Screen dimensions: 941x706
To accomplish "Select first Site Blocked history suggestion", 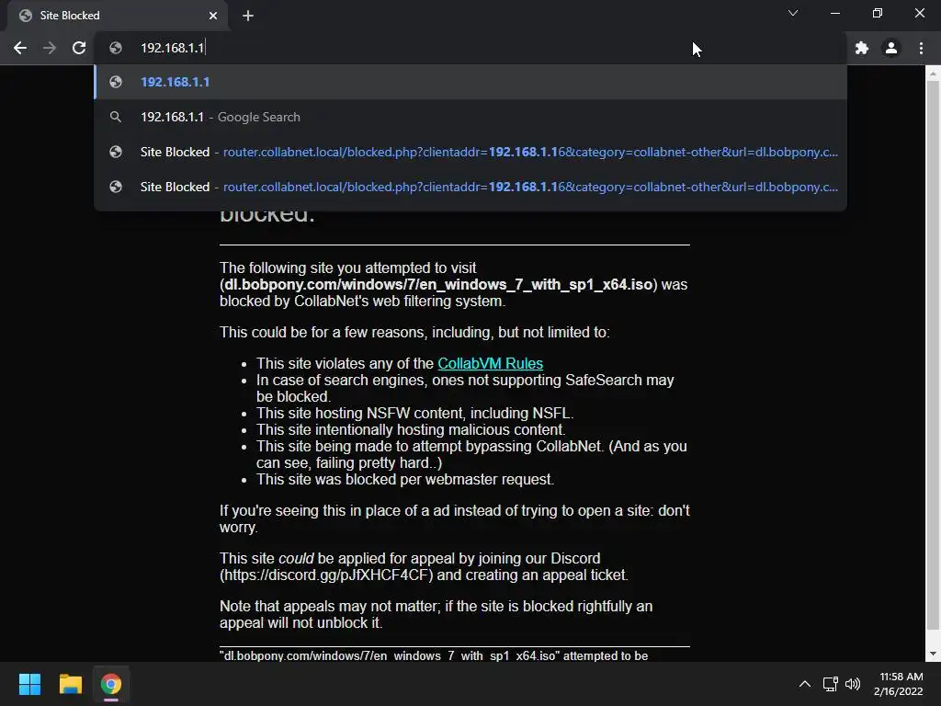I will click(x=470, y=152).
